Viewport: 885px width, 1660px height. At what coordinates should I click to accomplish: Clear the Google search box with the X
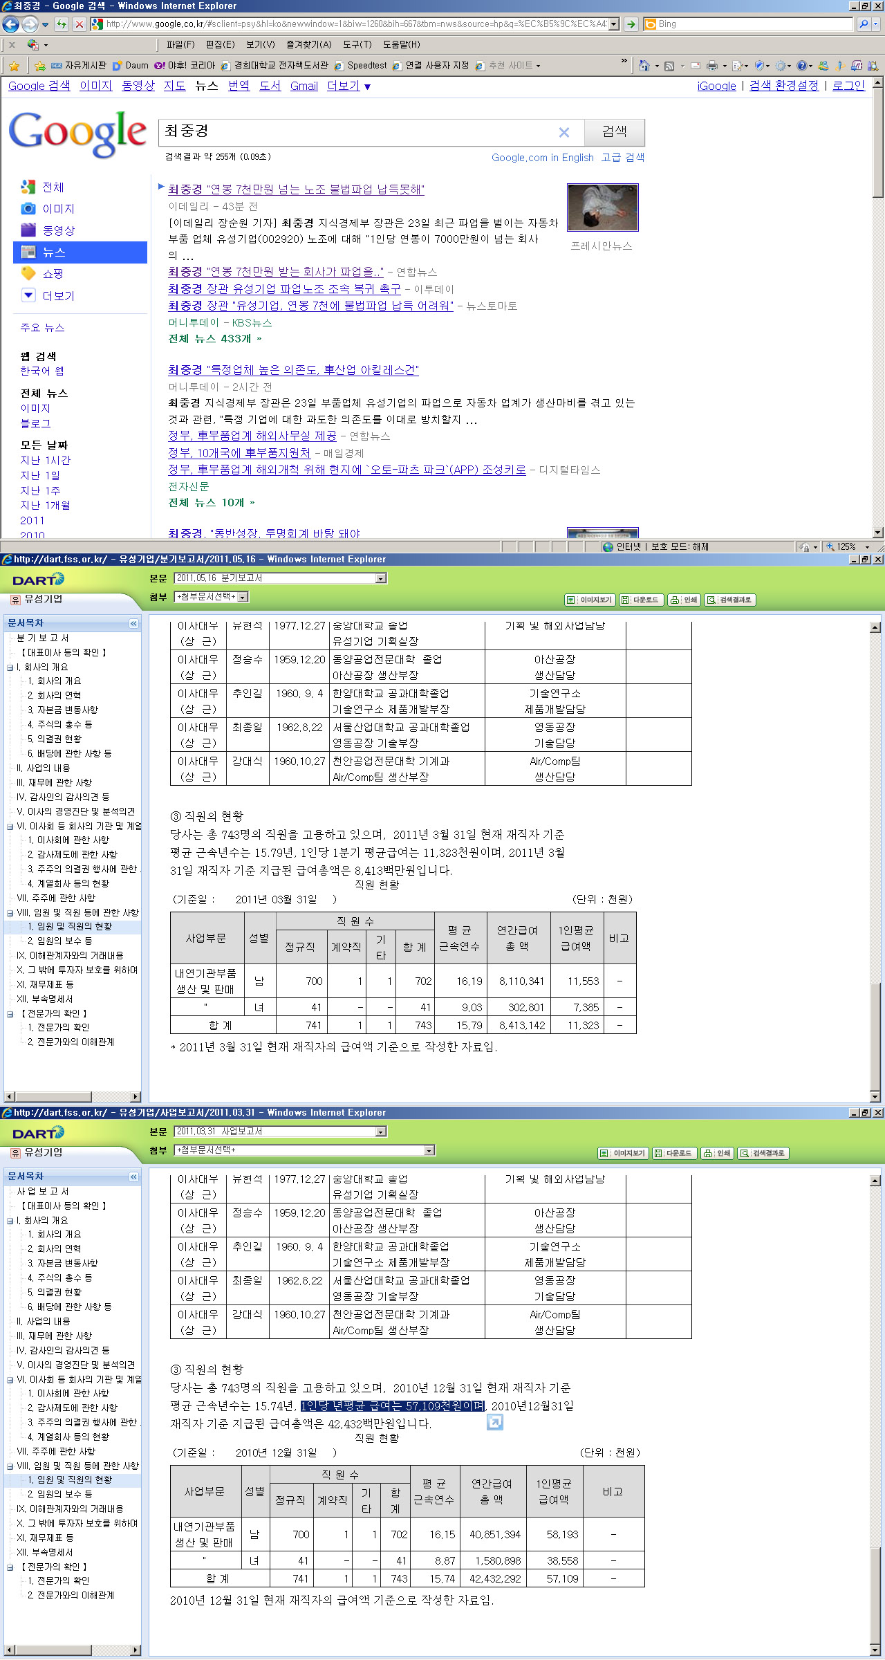coord(564,132)
